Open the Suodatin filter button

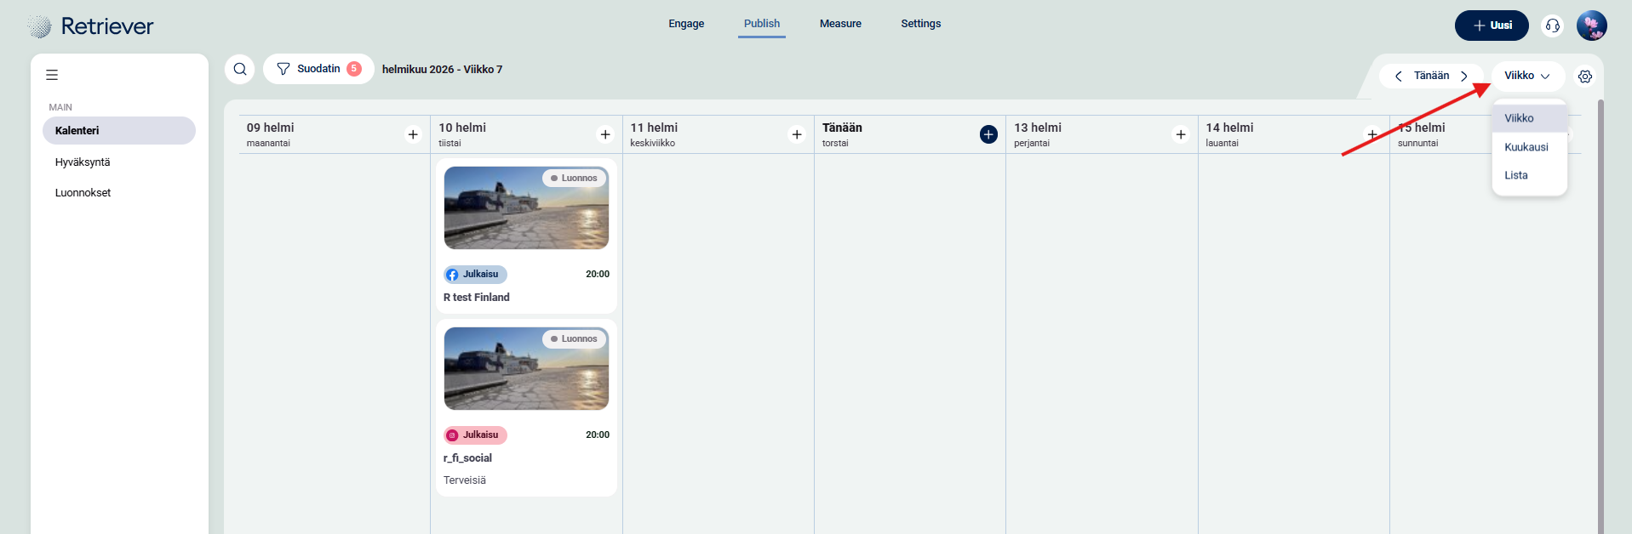pyautogui.click(x=318, y=69)
